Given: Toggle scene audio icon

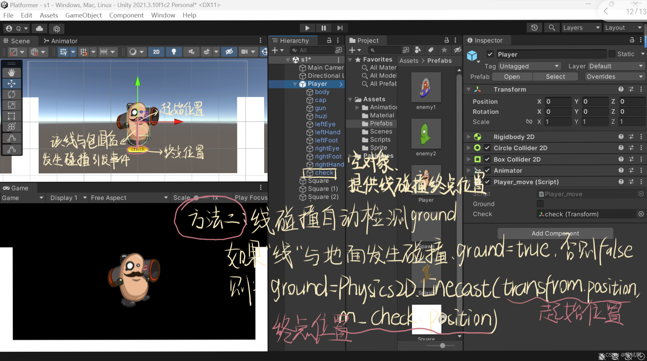Looking at the screenshot, I should click(191, 52).
